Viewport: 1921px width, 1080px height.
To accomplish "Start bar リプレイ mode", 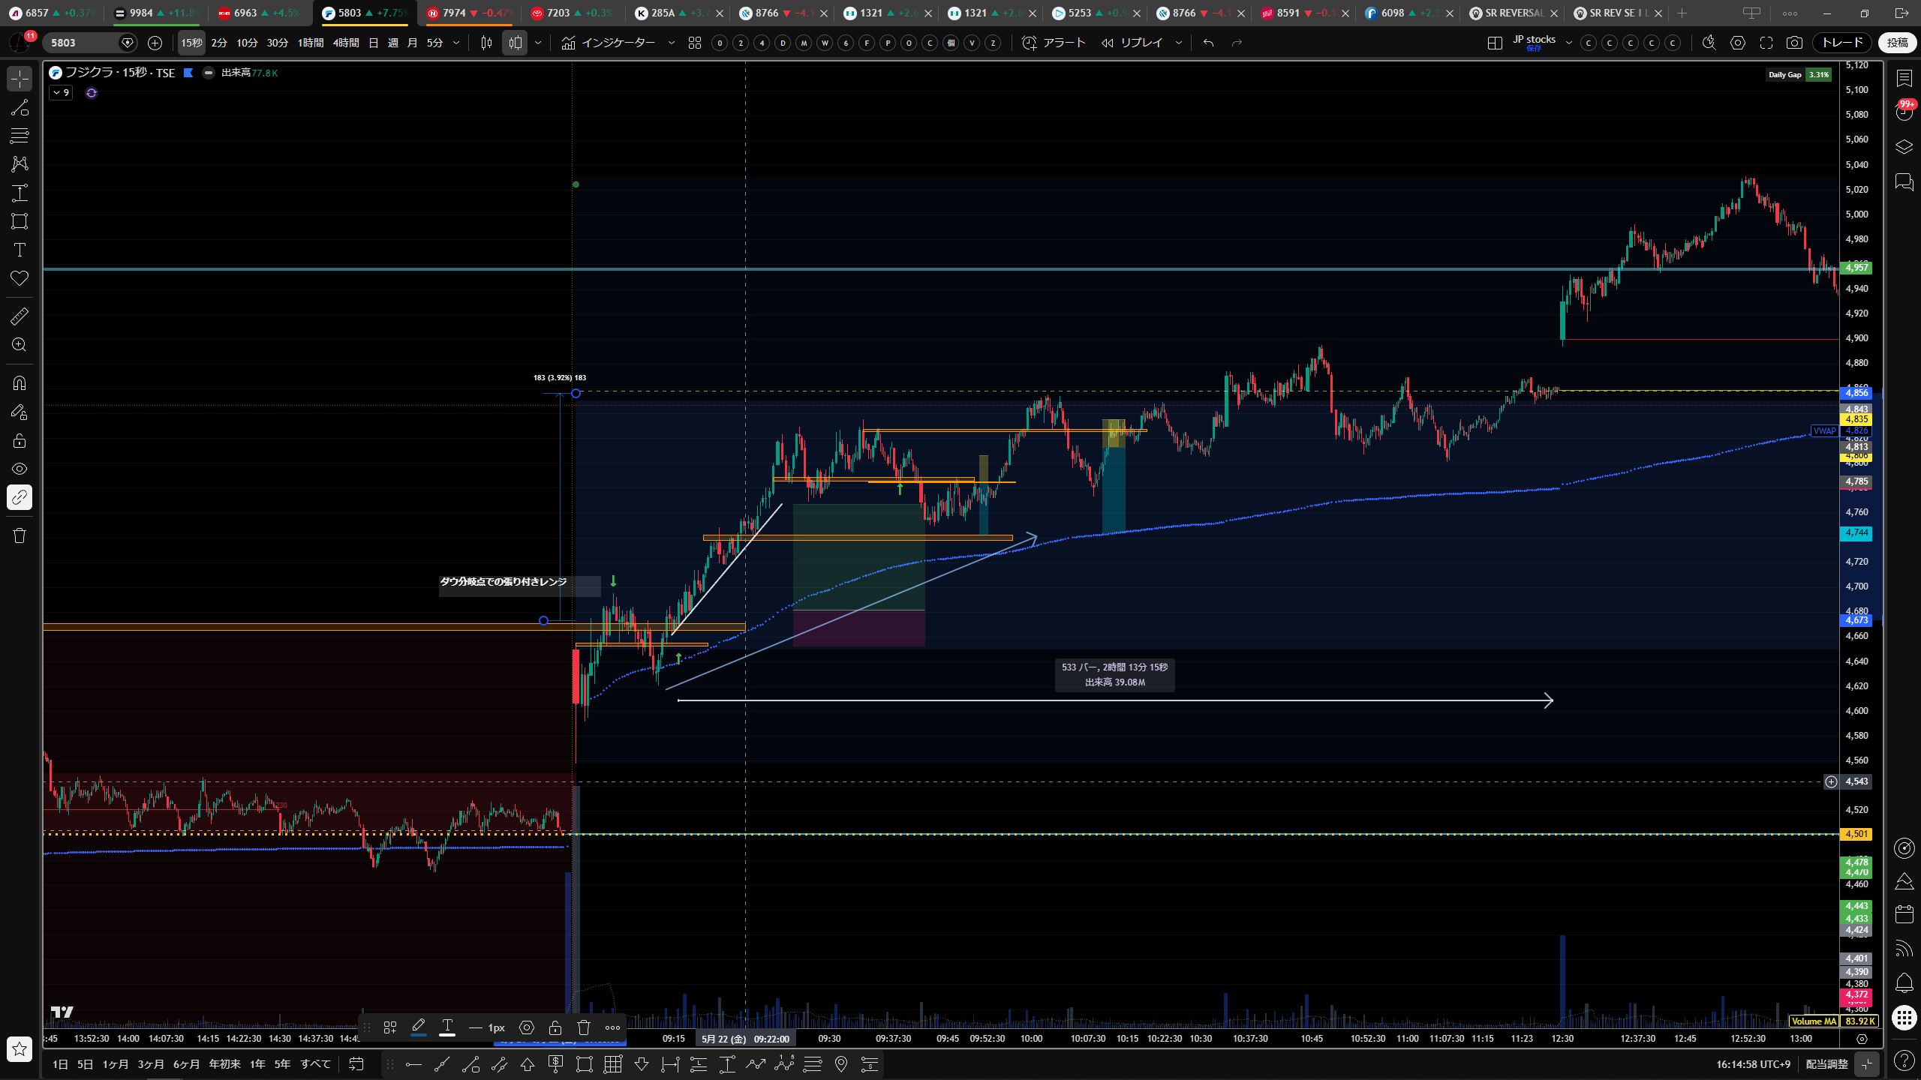I will tap(1132, 43).
